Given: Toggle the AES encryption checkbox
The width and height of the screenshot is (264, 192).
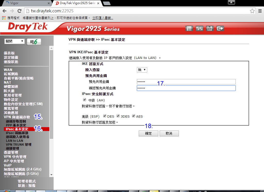Looking at the screenshot, I should (x=134, y=116).
